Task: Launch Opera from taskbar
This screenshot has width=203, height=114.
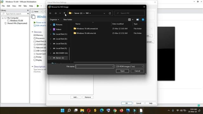Action: (89, 111)
